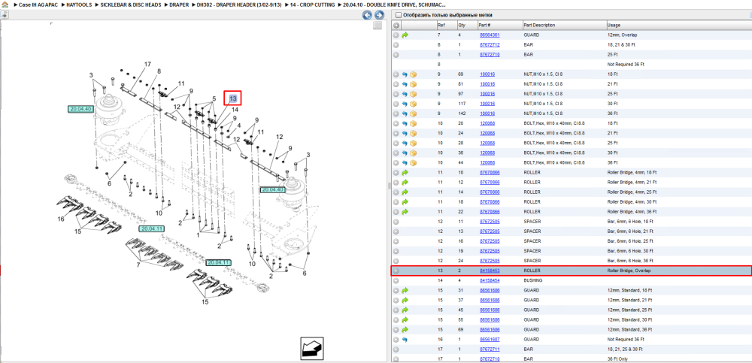Click the blue arrow on the GUARD Not Required 36 Ft row
The width and height of the screenshot is (752, 363).
click(405, 340)
